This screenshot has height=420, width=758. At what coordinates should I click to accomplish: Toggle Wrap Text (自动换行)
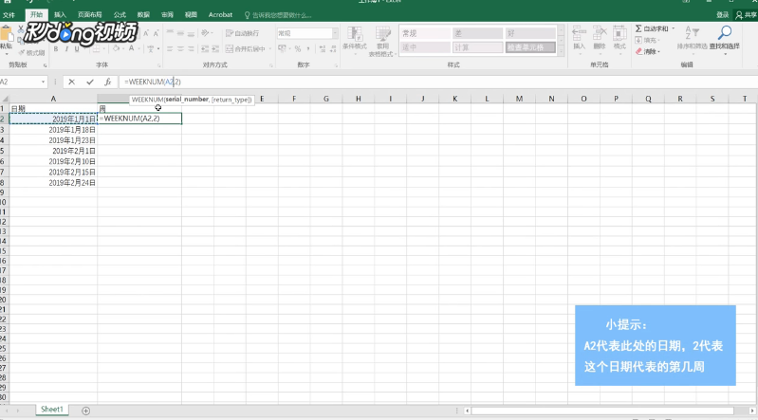pyautogui.click(x=242, y=33)
